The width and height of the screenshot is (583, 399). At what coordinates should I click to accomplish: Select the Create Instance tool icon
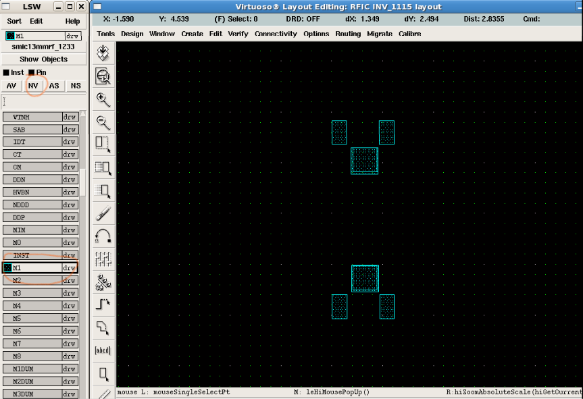(x=103, y=282)
